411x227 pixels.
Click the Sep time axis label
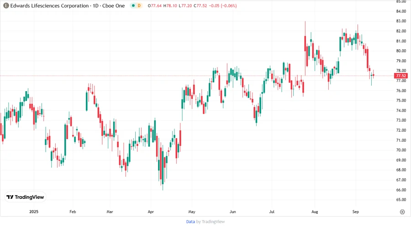click(355, 212)
